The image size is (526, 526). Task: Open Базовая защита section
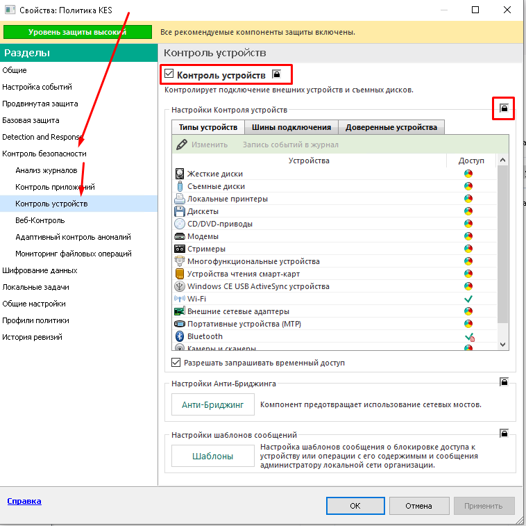[79, 120]
